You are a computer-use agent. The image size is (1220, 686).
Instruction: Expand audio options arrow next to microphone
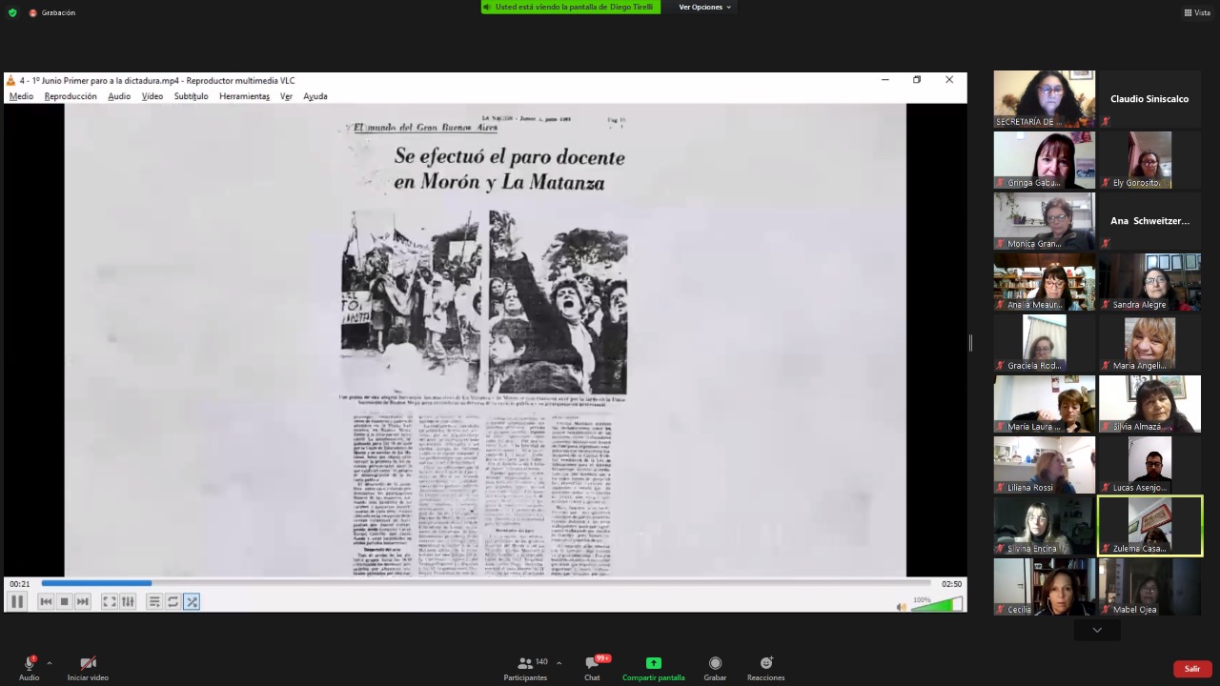tap(49, 663)
